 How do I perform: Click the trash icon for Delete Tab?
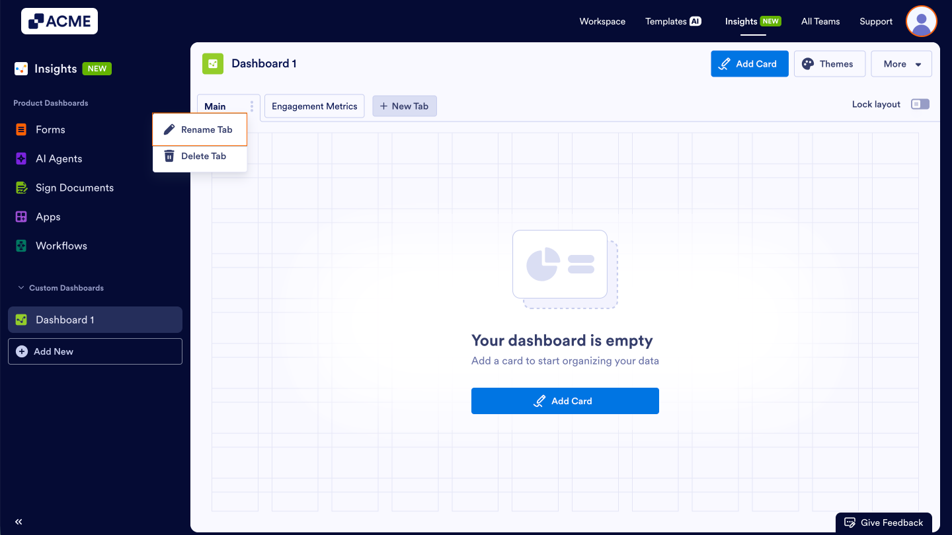coord(169,156)
